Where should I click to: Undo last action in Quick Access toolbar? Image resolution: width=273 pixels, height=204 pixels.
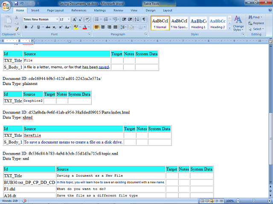[x=22, y=3]
